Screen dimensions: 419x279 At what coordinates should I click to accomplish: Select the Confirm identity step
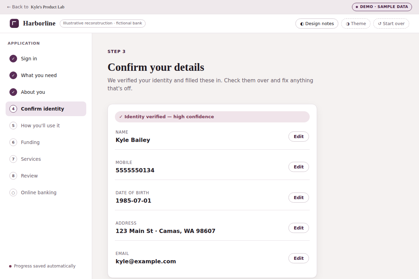(46, 109)
